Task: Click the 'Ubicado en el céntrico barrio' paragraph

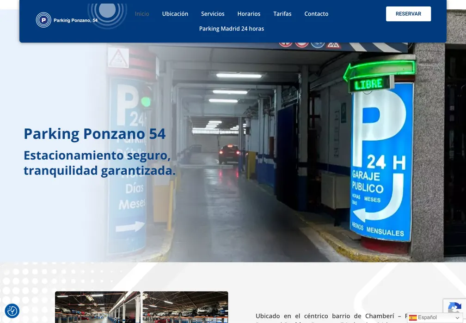Action: (x=331, y=318)
